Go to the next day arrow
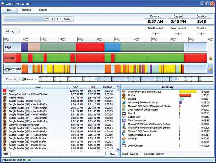Image resolution: width=216 pixels, height=163 pixels. 58,19
